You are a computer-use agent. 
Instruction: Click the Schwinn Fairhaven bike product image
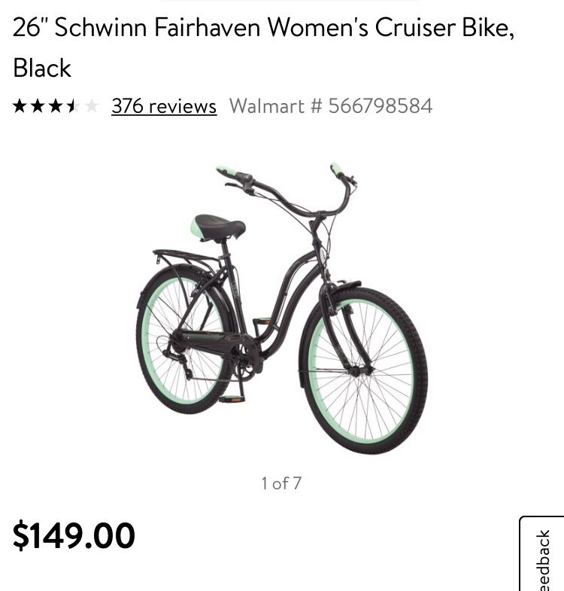pyautogui.click(x=281, y=309)
